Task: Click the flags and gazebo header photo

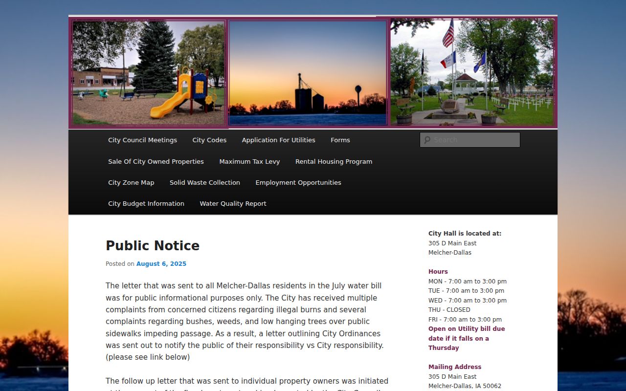Action: (x=472, y=71)
